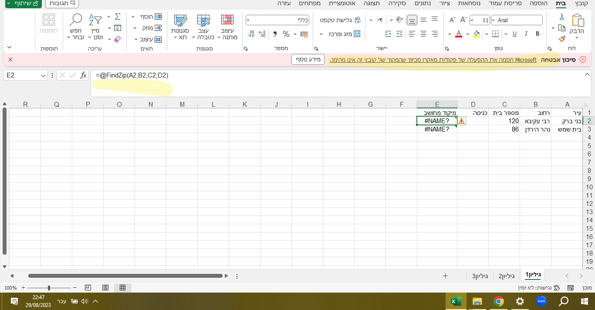Switch to sheet tab גיליון3
The image size is (595, 310).
(480, 276)
